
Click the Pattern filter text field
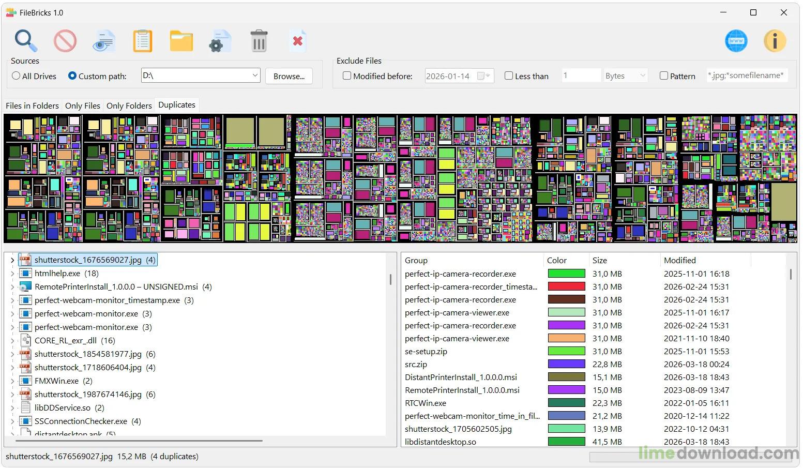tap(747, 75)
